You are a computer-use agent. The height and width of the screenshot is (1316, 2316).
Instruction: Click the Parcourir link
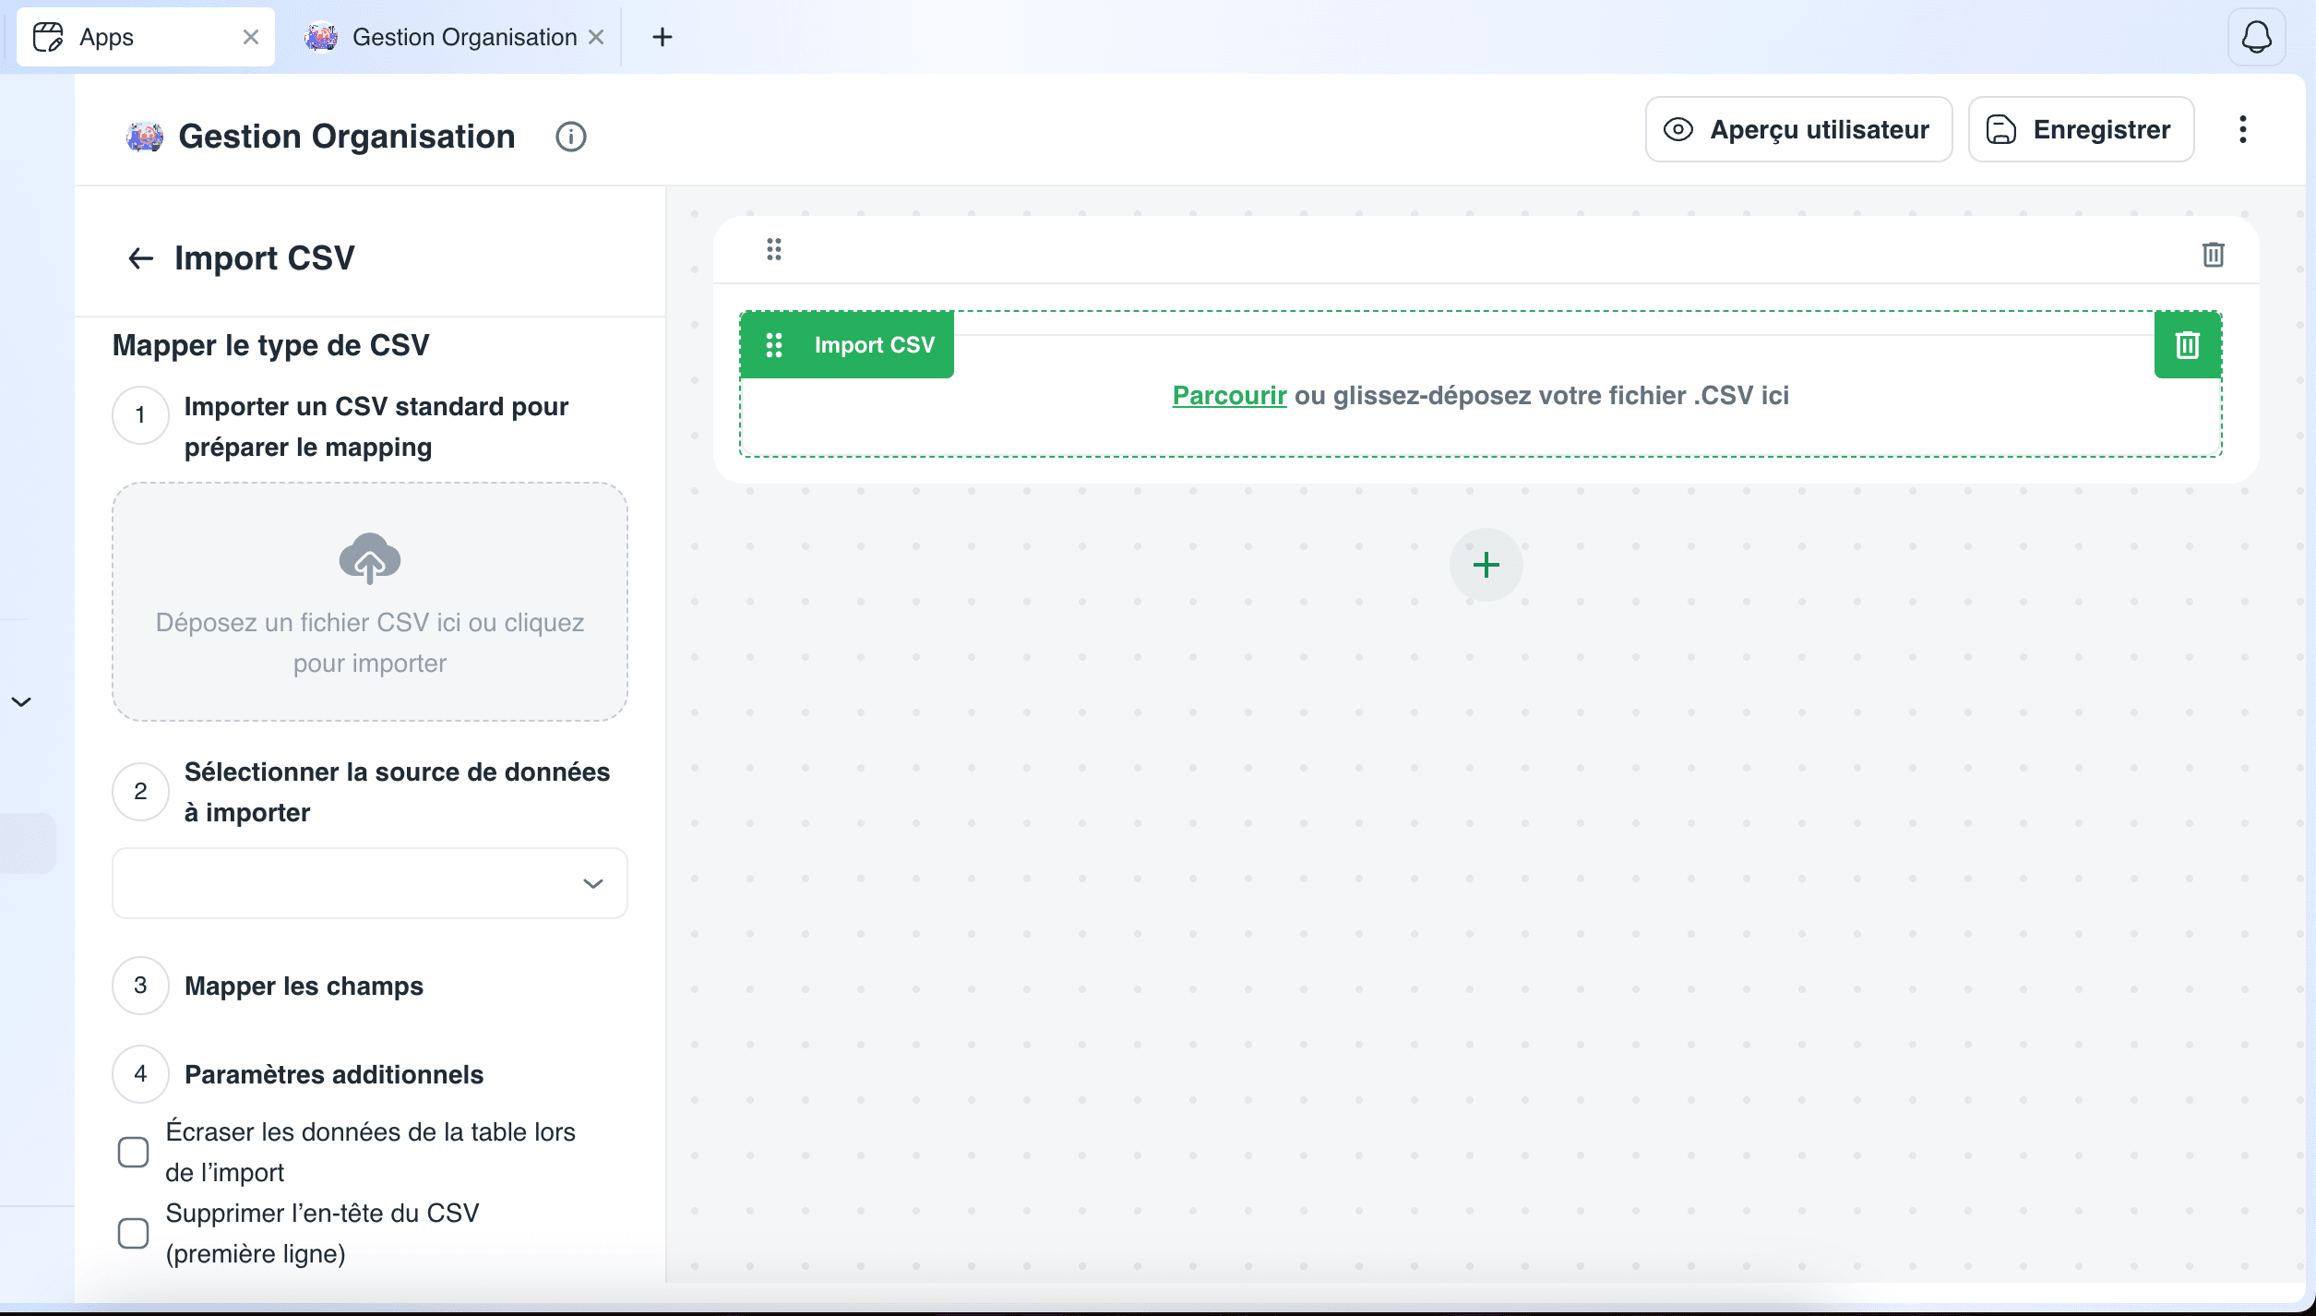[1229, 396]
